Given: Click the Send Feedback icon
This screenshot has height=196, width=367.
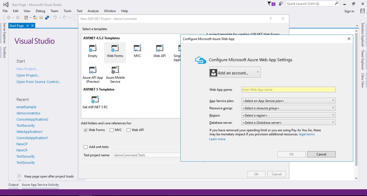Looking at the screenshot, I should point(281,4).
